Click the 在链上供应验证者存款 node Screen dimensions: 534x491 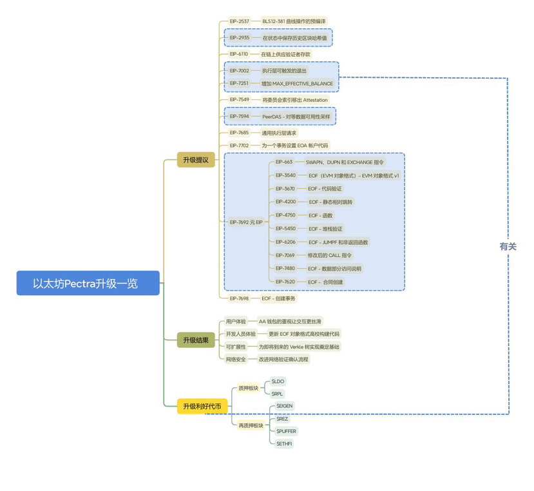point(286,54)
